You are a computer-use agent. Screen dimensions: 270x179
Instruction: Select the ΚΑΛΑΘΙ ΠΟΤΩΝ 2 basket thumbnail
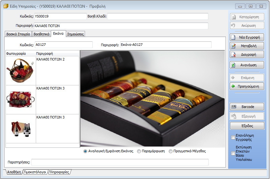tap(21, 70)
